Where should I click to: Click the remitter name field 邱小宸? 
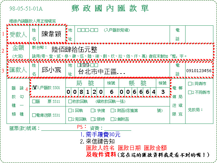pyautogui.click(x=51, y=70)
